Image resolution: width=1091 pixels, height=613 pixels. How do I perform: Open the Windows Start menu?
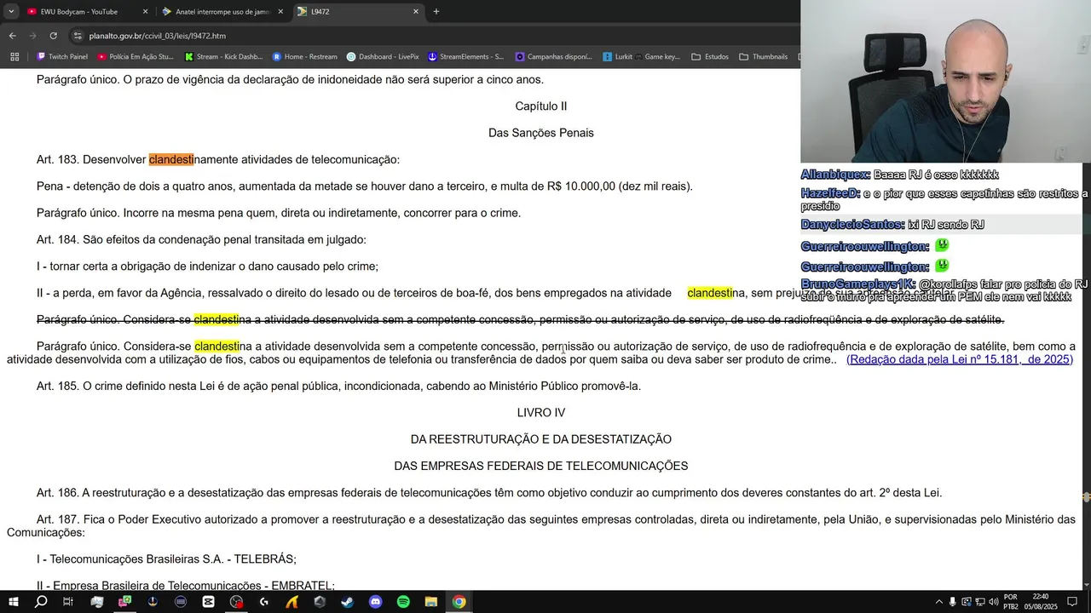pos(14,601)
